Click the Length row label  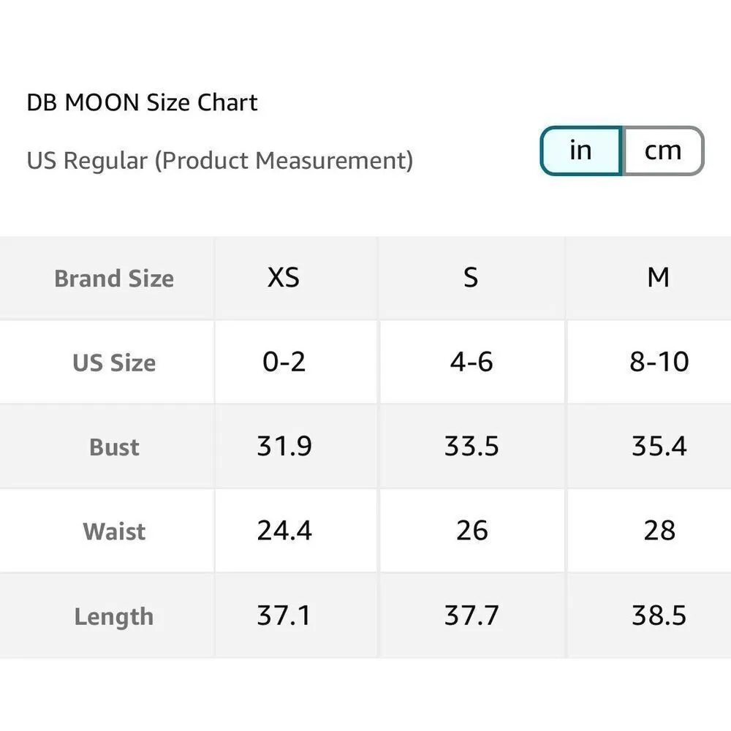coord(114,616)
